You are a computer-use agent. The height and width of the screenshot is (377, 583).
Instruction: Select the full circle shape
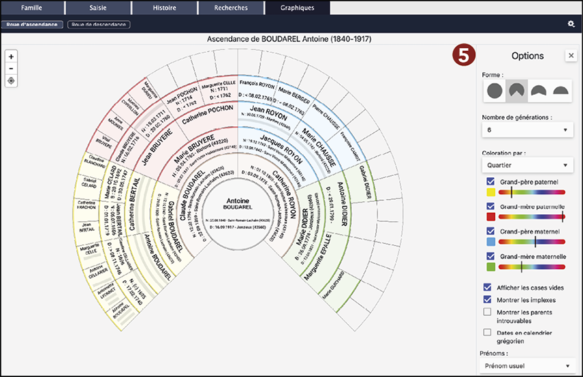495,91
